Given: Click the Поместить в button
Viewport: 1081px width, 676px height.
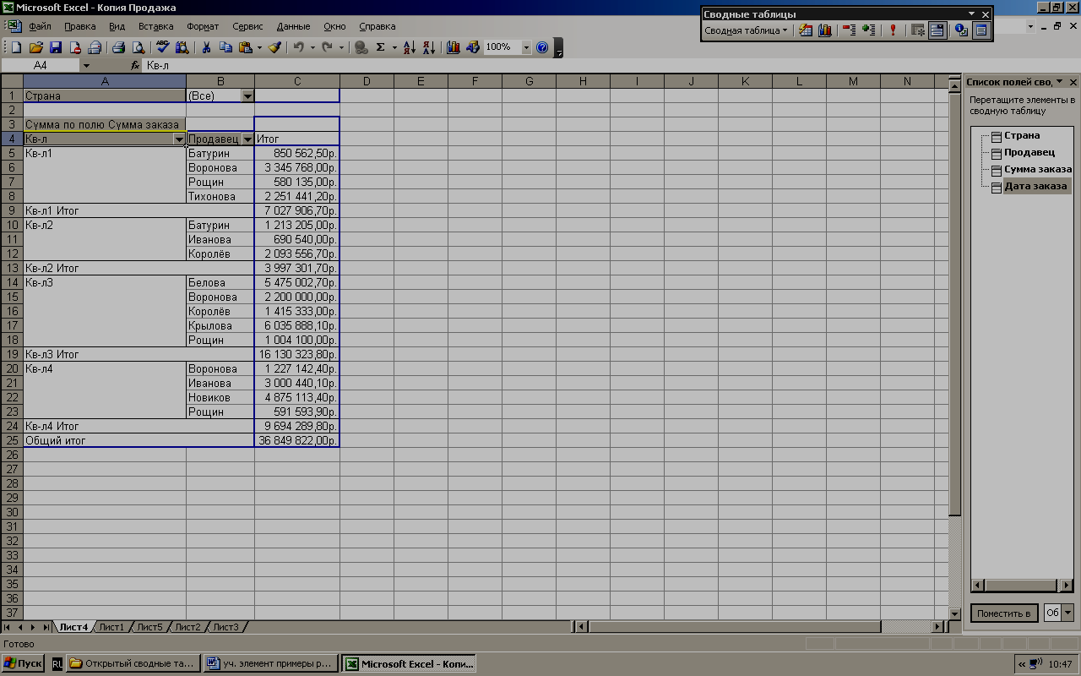Looking at the screenshot, I should (1003, 613).
